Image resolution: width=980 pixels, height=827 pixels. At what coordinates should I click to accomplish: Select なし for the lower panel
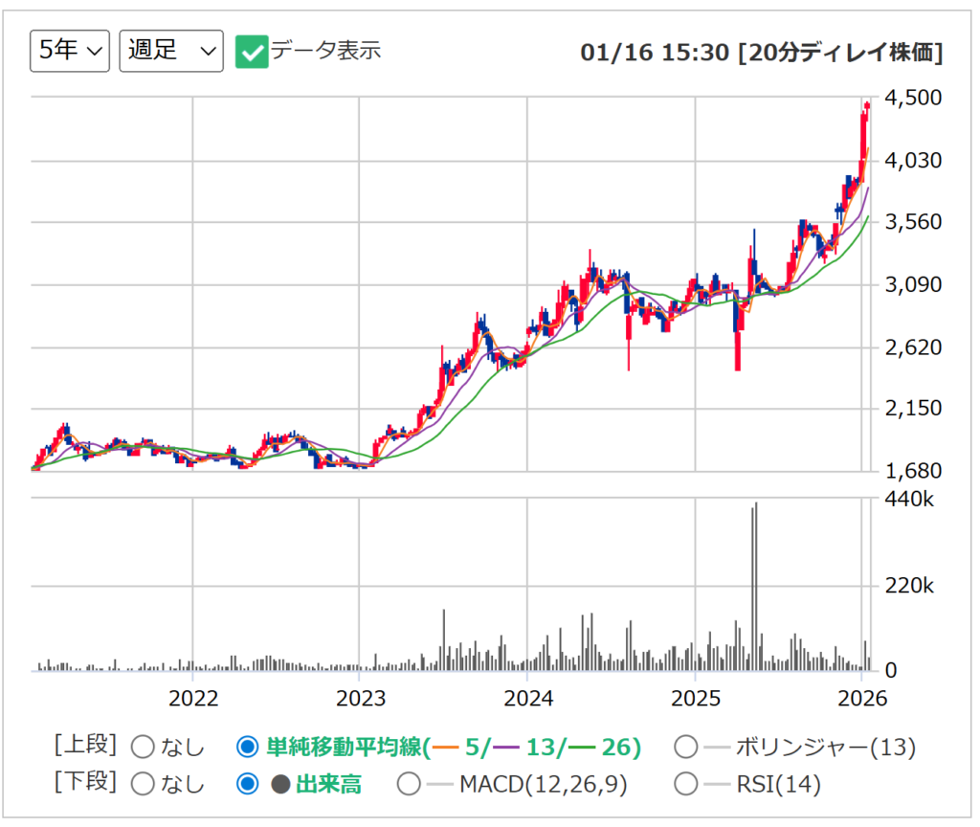142,783
